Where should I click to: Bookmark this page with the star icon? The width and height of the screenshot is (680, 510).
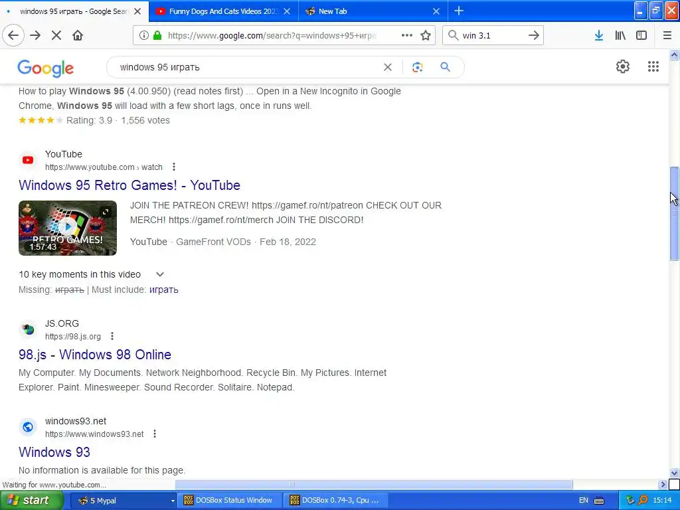click(x=426, y=36)
